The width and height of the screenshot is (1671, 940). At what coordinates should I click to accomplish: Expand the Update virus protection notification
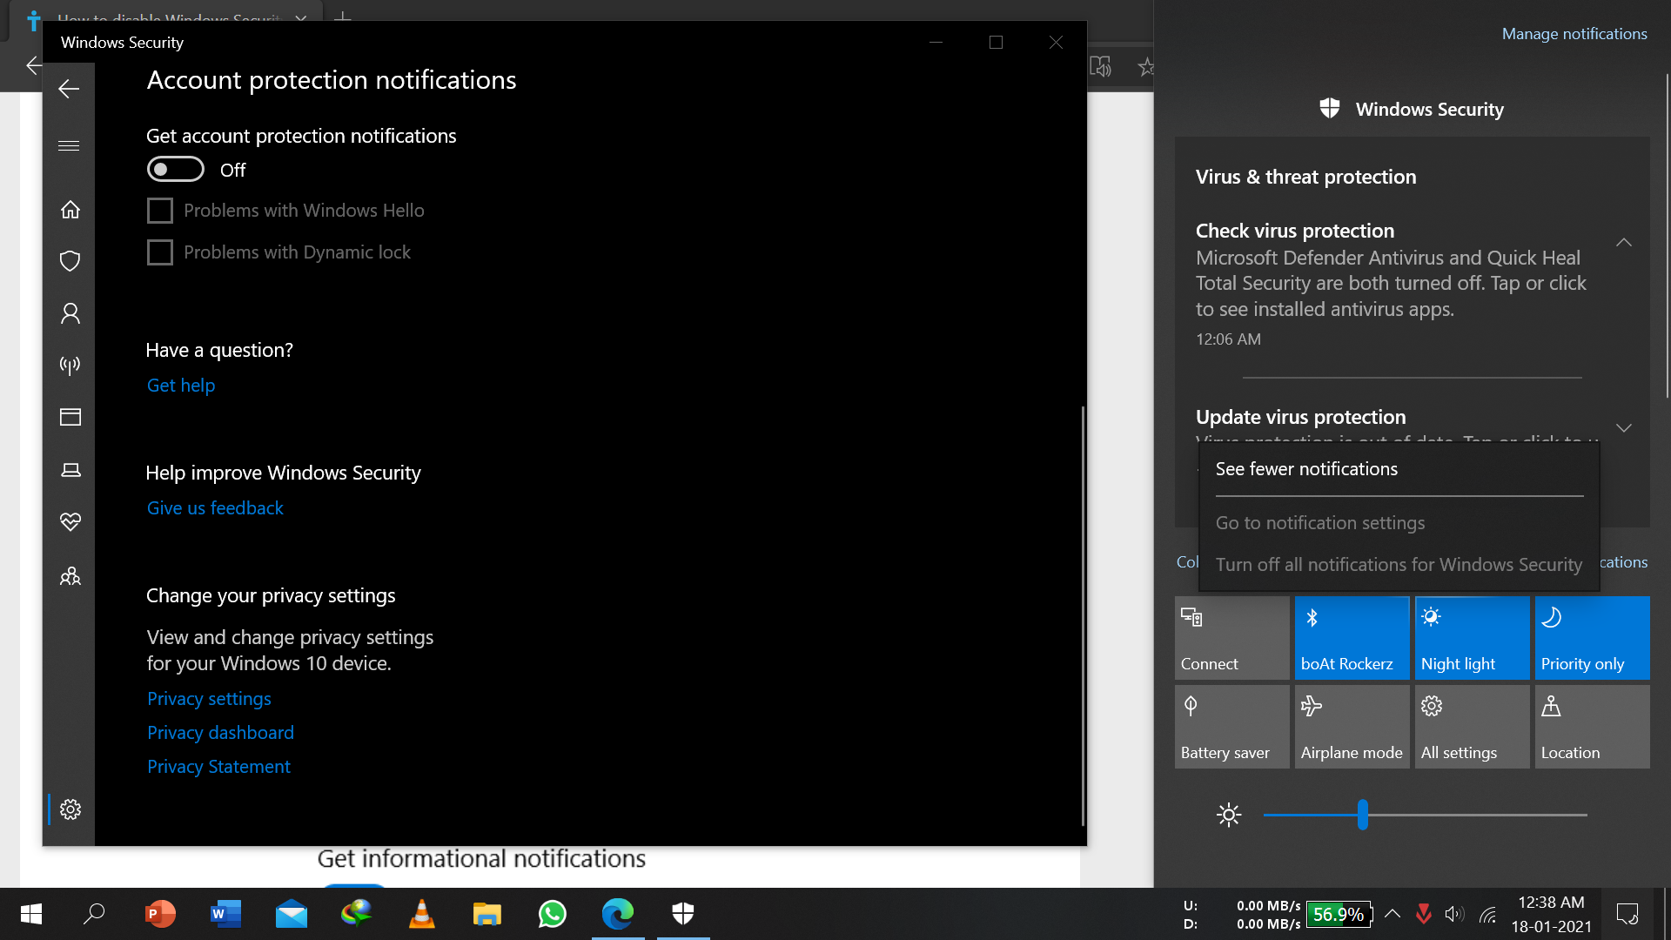(1623, 428)
